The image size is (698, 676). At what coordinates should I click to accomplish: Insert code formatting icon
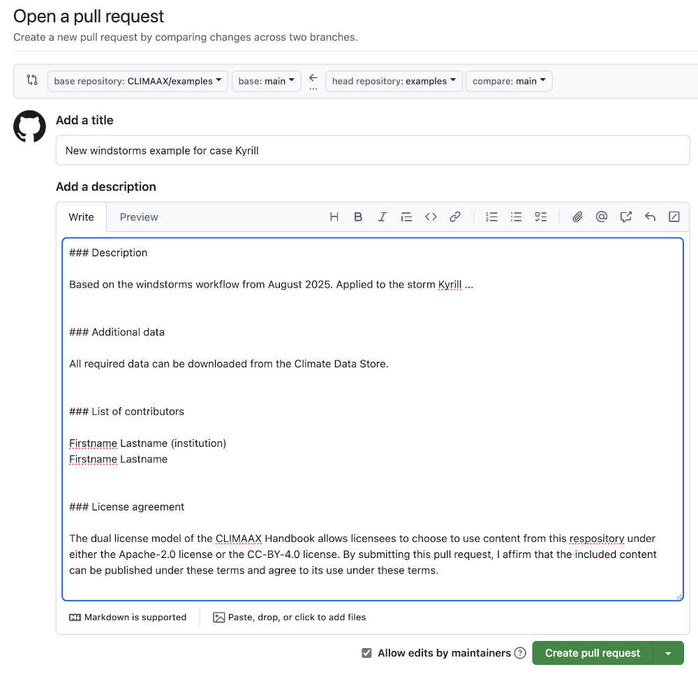click(431, 217)
